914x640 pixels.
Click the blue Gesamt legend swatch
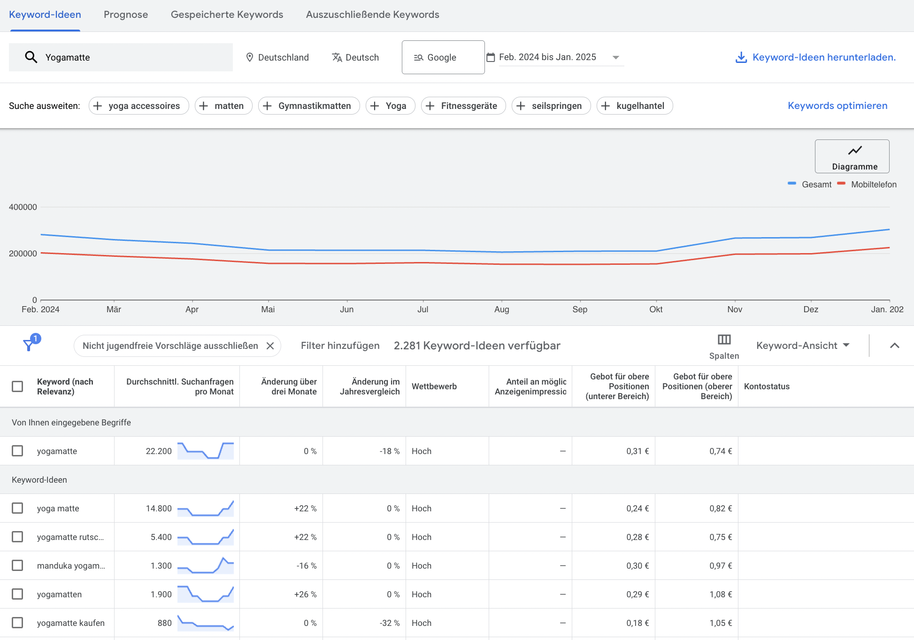pos(792,183)
